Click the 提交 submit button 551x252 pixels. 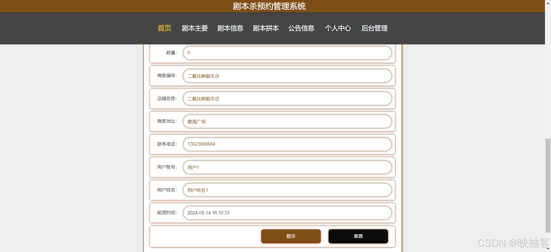(291, 236)
